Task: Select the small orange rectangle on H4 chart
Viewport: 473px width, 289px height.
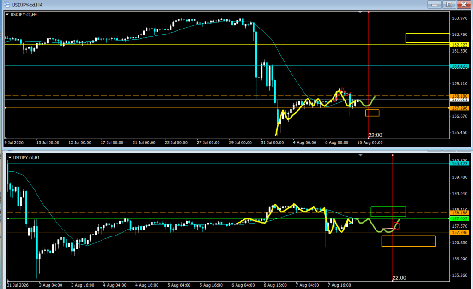Action: click(x=372, y=113)
